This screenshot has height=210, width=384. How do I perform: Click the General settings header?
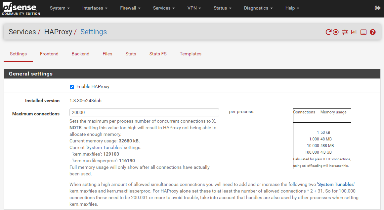click(192, 74)
